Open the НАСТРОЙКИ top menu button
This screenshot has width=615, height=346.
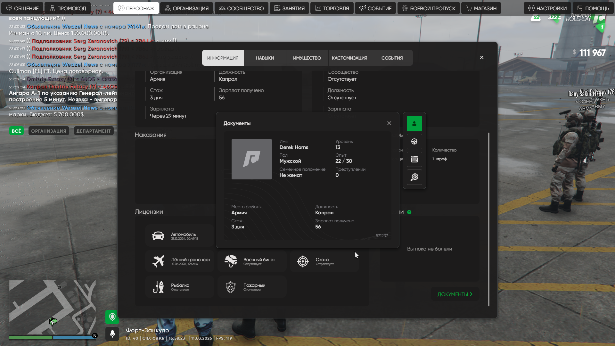547,8
